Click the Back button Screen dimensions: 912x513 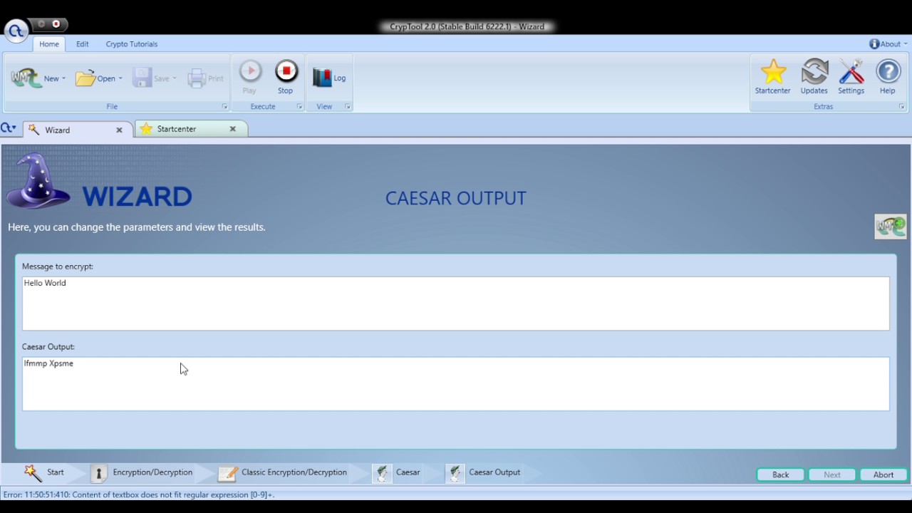(x=781, y=475)
